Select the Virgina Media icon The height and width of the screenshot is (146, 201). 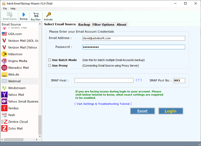click(x=4, y=61)
